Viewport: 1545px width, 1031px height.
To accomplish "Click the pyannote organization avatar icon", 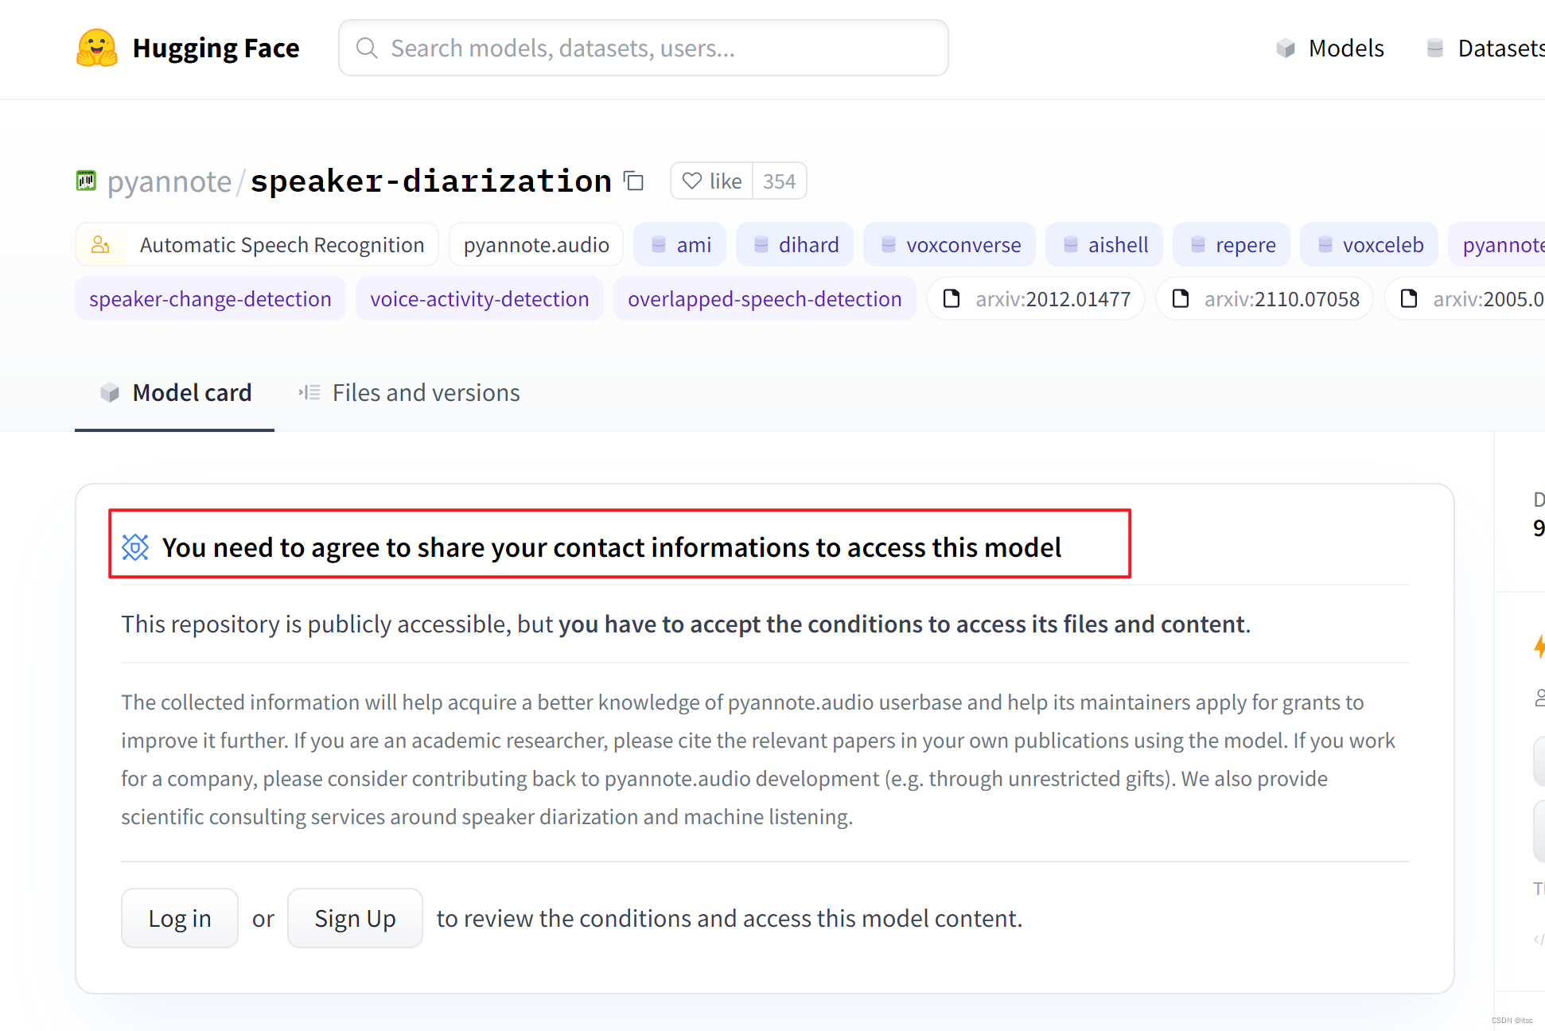I will pos(86,181).
